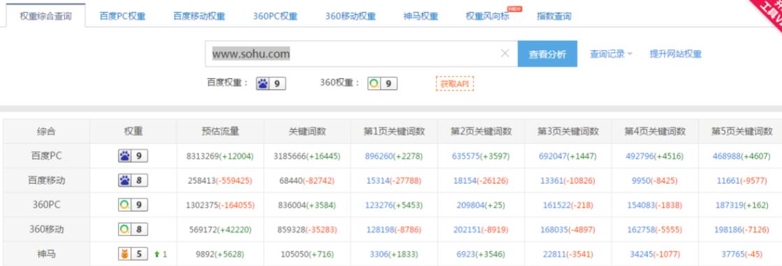Open 百度移动 first page keywords 15314
This screenshot has width=782, height=266.
(x=378, y=180)
